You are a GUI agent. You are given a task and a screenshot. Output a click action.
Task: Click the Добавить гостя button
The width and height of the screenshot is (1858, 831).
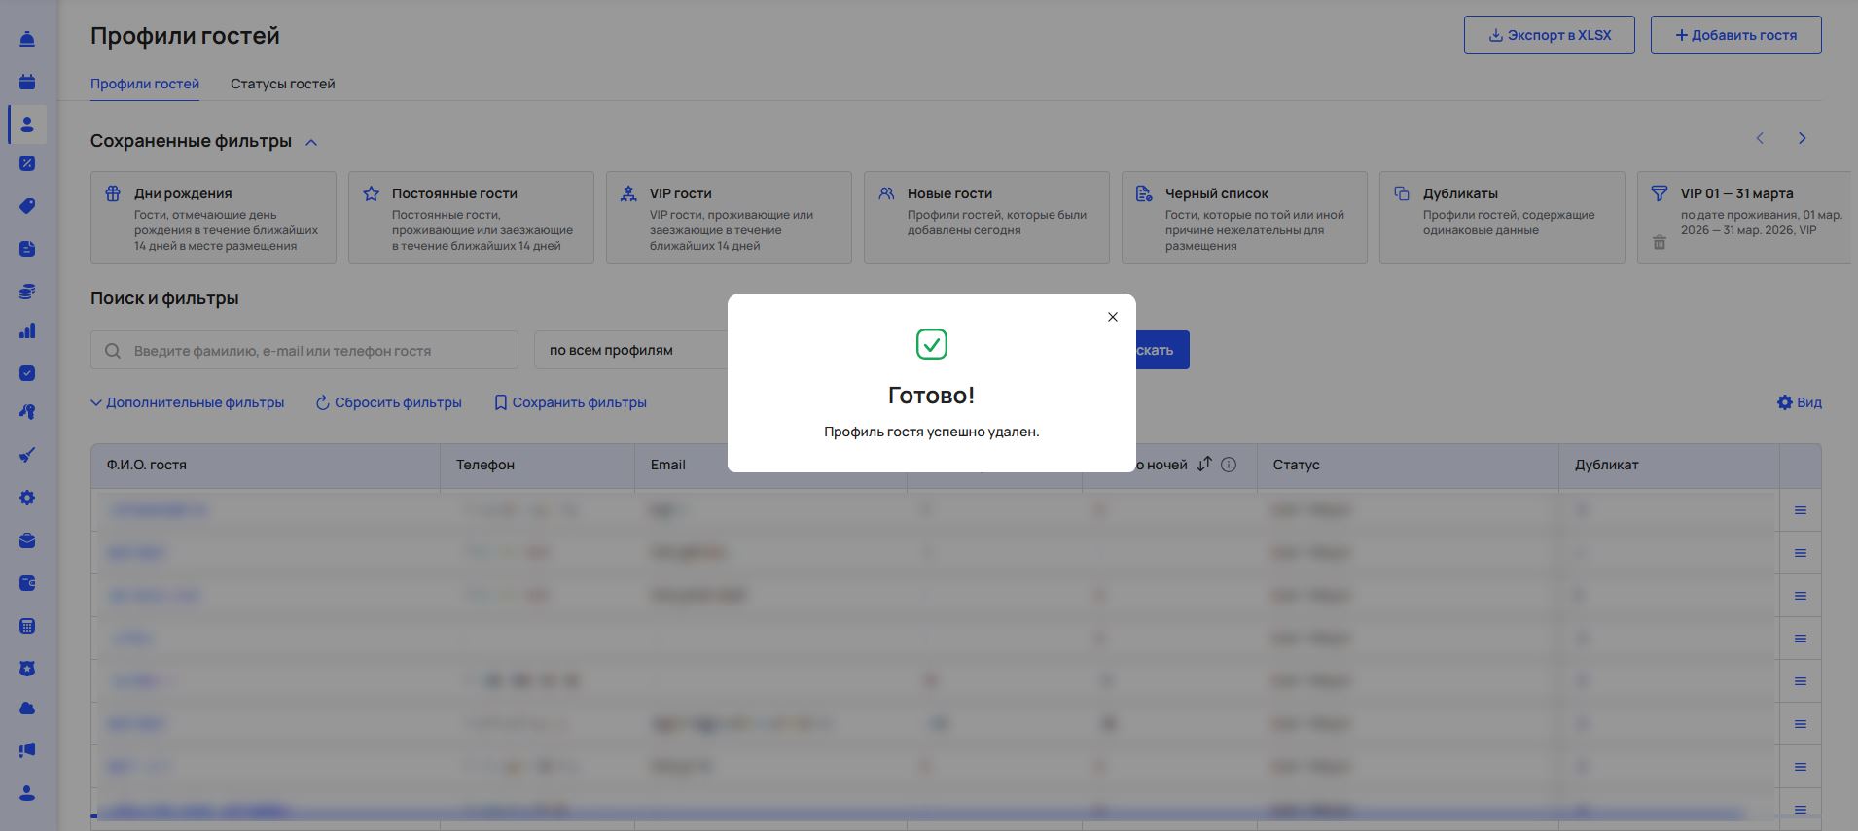[x=1735, y=35]
